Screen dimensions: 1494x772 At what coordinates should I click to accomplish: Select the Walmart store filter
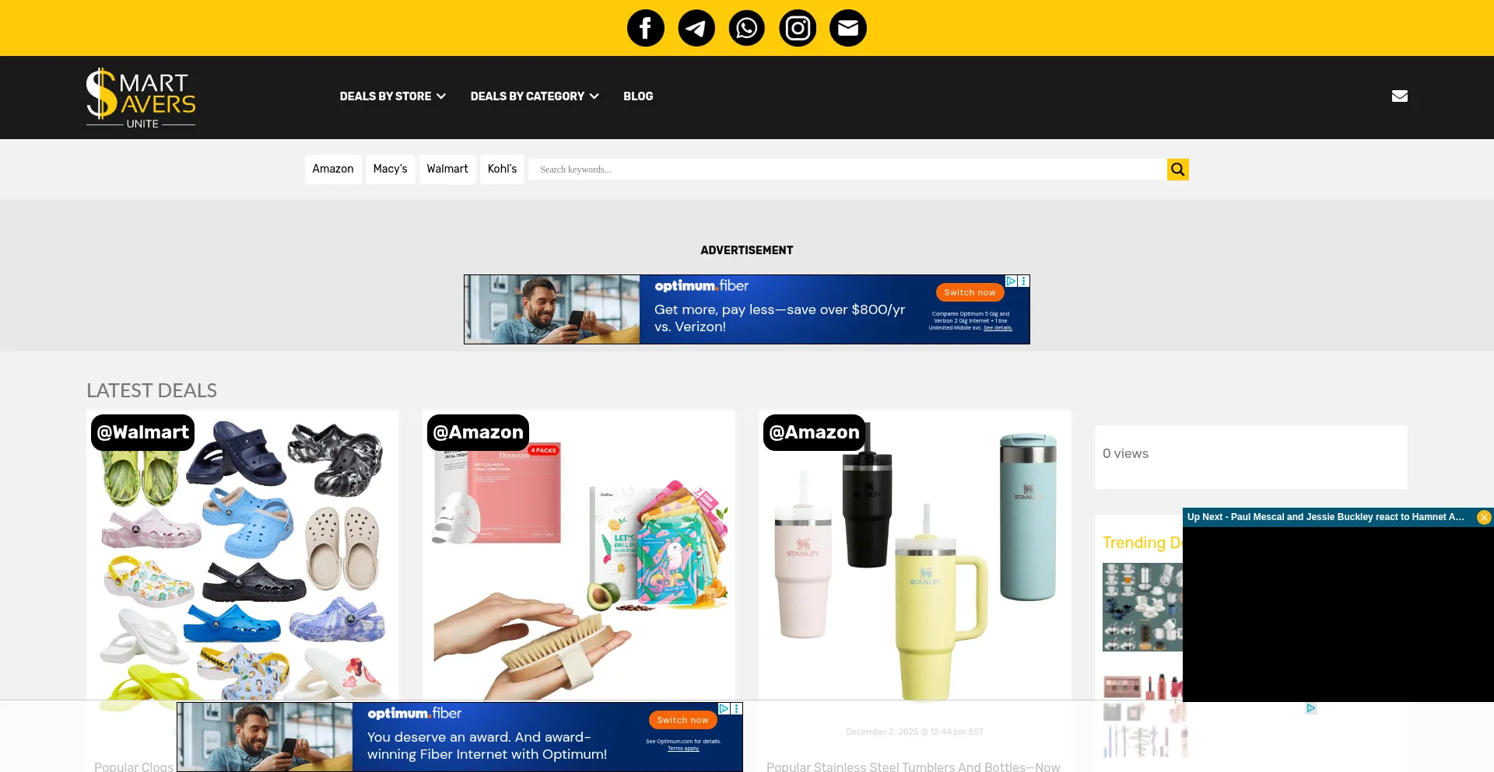(447, 169)
